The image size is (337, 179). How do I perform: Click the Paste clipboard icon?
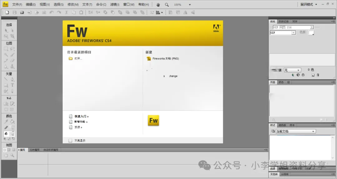click(x=81, y=12)
